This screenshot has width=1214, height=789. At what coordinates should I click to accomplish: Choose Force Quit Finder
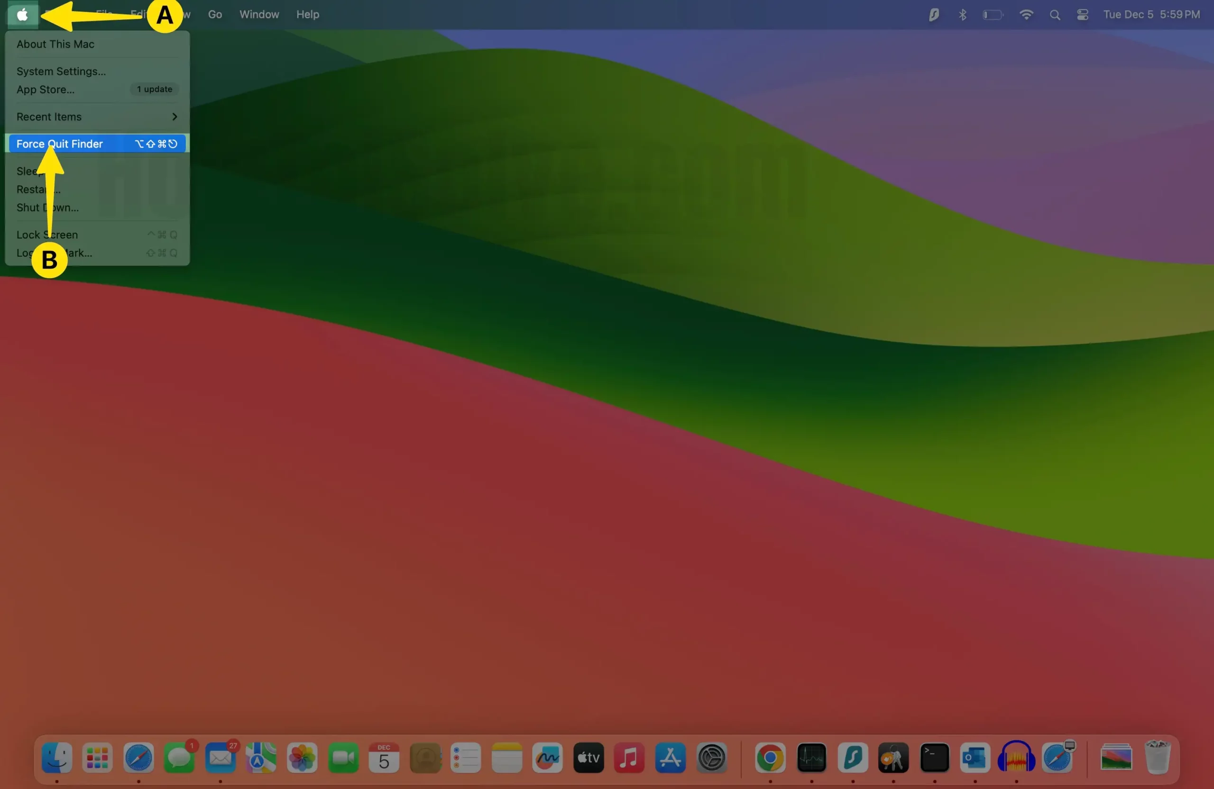97,144
